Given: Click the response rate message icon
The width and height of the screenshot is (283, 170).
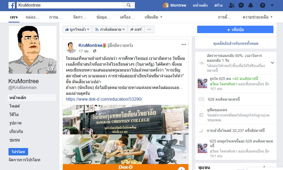Looking at the screenshot, I should tap(201, 63).
